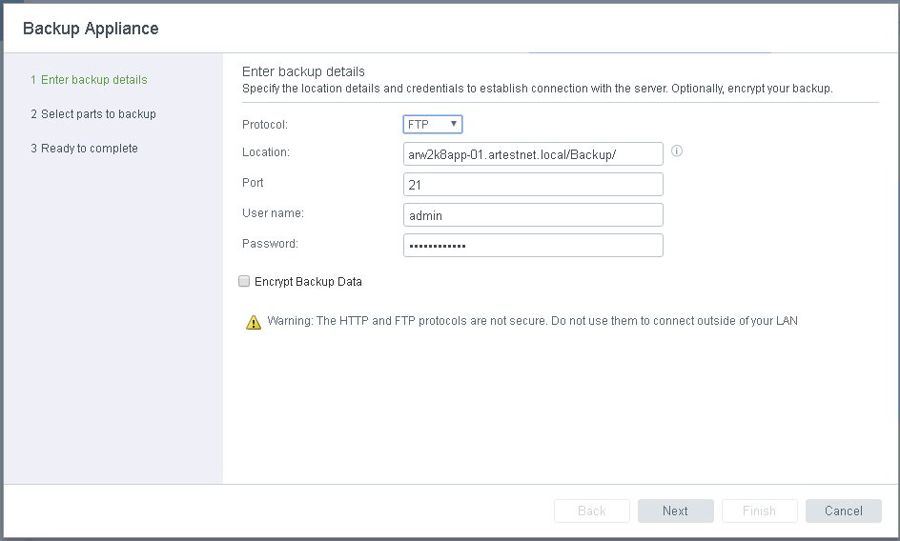Image resolution: width=900 pixels, height=541 pixels.
Task: Click the 'Enter backup details' section heading
Action: pyautogui.click(x=303, y=71)
